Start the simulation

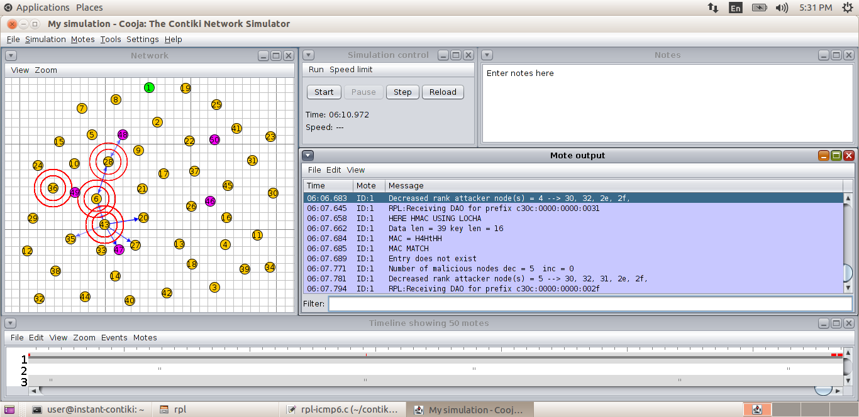pyautogui.click(x=324, y=92)
